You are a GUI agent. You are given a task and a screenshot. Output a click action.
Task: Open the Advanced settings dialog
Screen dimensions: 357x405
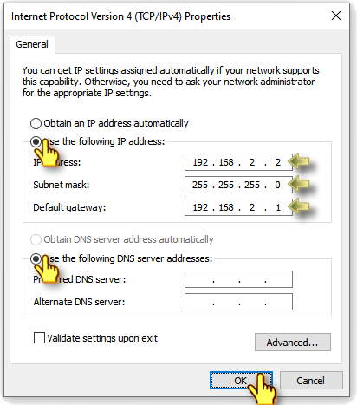tap(293, 343)
